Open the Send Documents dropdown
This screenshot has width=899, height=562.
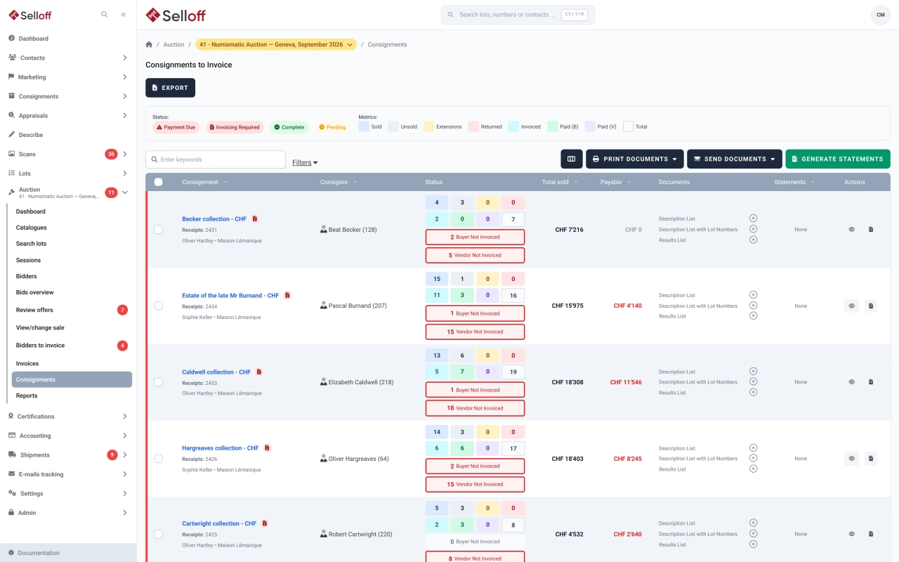(x=735, y=159)
